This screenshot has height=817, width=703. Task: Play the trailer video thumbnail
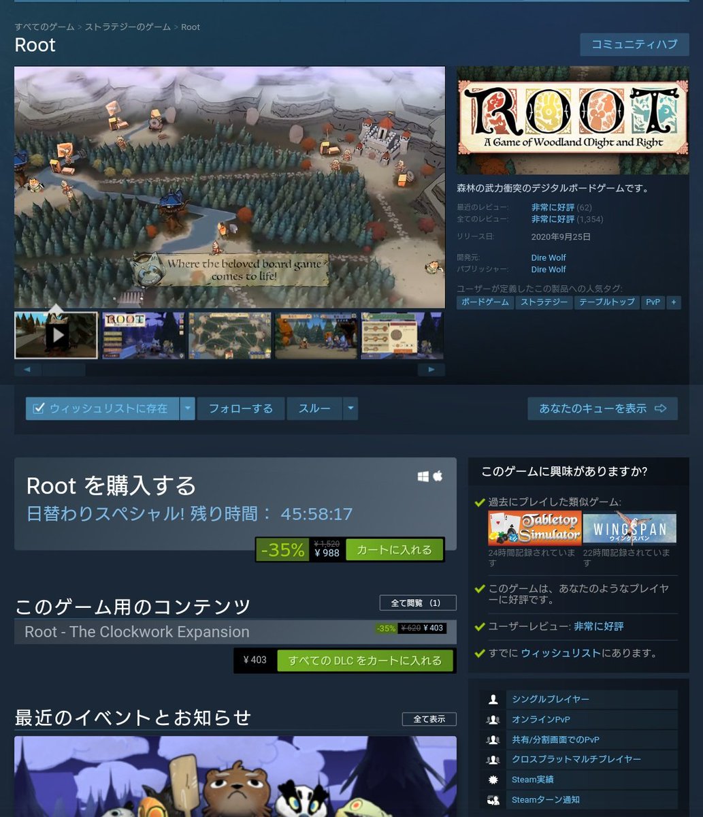pos(56,335)
